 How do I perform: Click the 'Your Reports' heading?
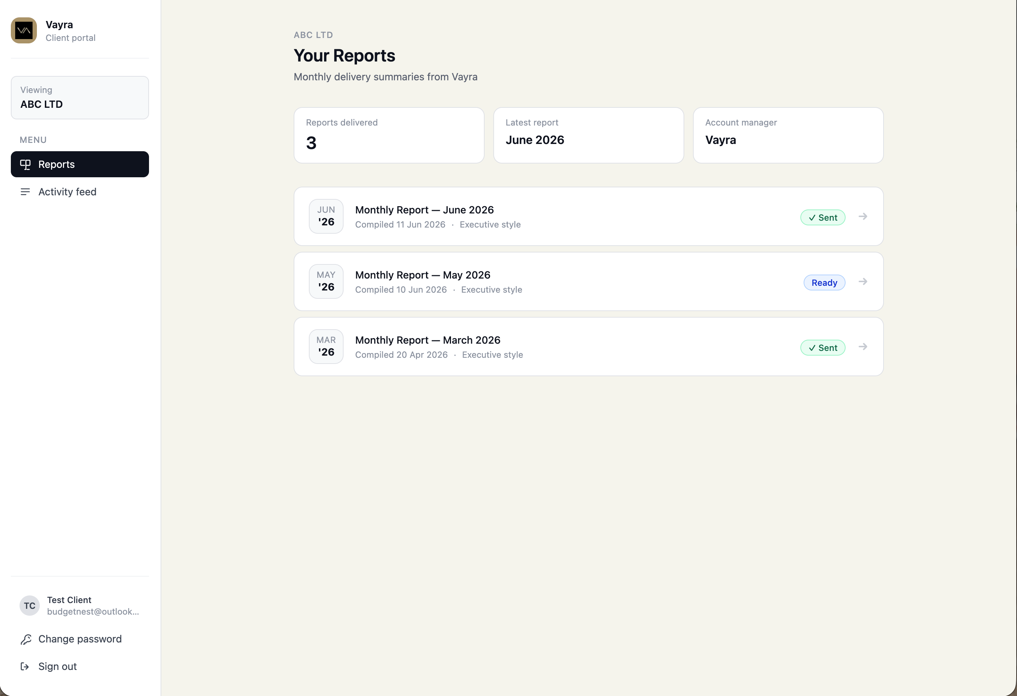pyautogui.click(x=344, y=56)
